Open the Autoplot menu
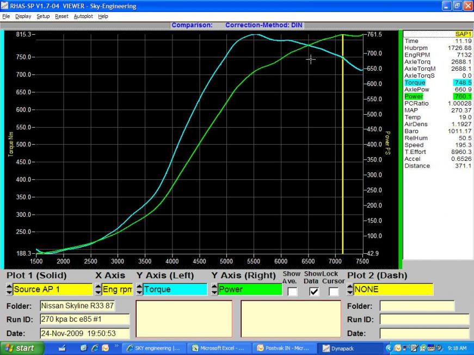The width and height of the screenshot is (474, 355). click(83, 16)
